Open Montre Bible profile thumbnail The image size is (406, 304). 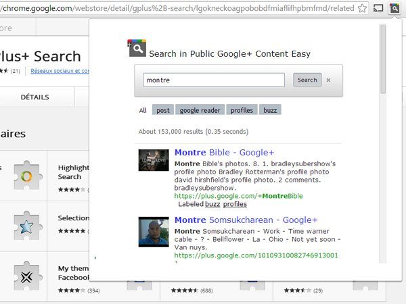pyautogui.click(x=154, y=160)
